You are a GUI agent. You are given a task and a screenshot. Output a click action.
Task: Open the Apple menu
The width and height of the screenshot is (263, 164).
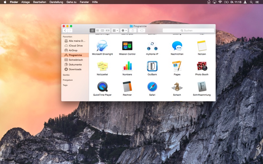[5, 2]
